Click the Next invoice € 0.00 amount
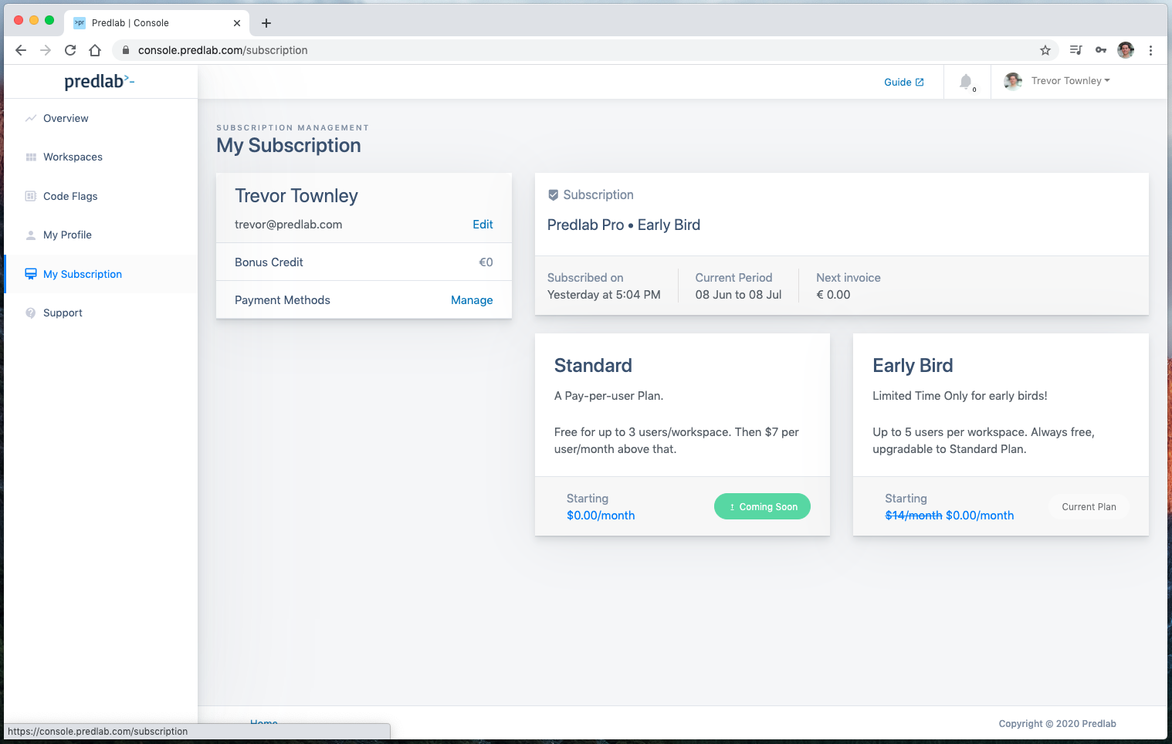The height and width of the screenshot is (744, 1172). coord(833,295)
